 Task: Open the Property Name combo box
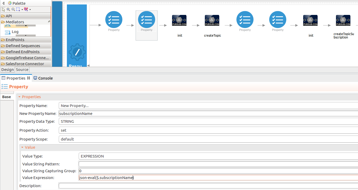coord(208,106)
